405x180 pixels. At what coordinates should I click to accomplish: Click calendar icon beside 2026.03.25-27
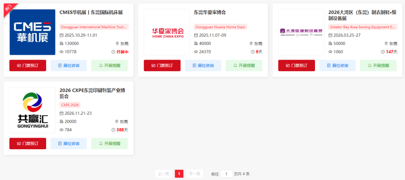(x=330, y=35)
